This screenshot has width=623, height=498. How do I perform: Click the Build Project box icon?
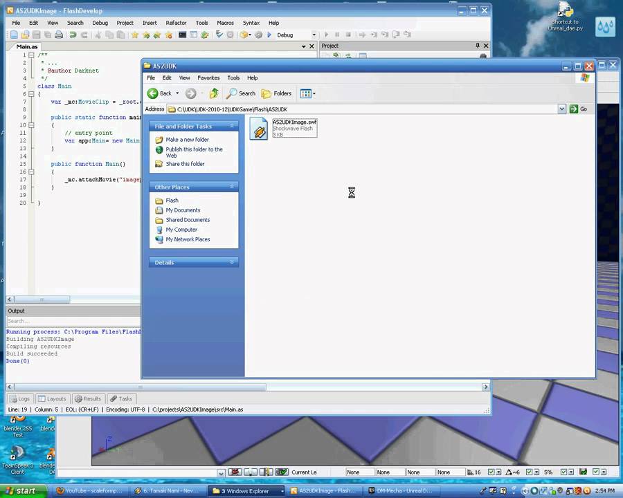coord(244,35)
